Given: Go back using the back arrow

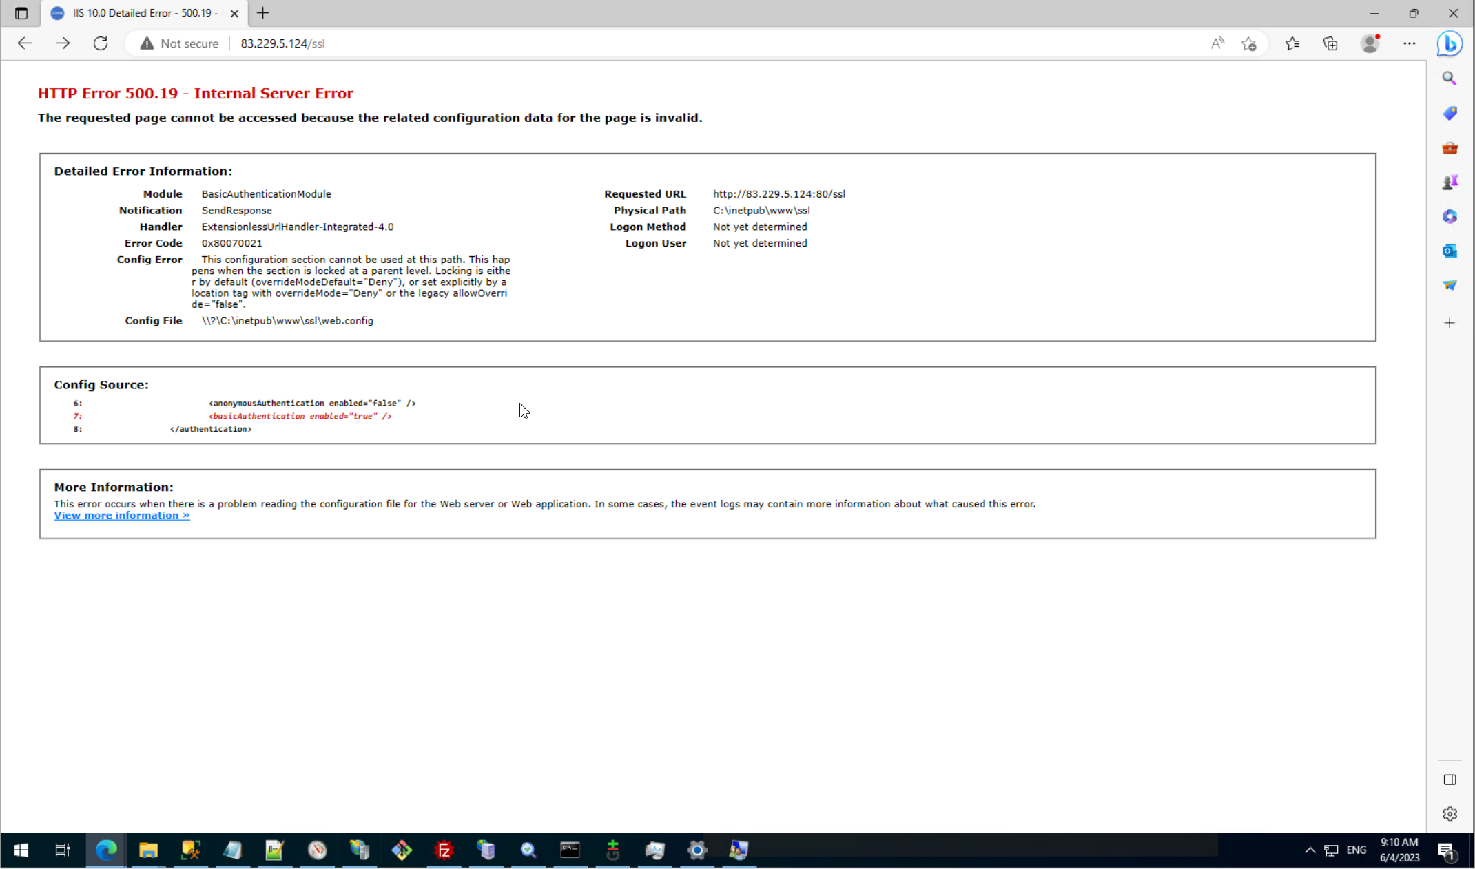Looking at the screenshot, I should (x=25, y=43).
